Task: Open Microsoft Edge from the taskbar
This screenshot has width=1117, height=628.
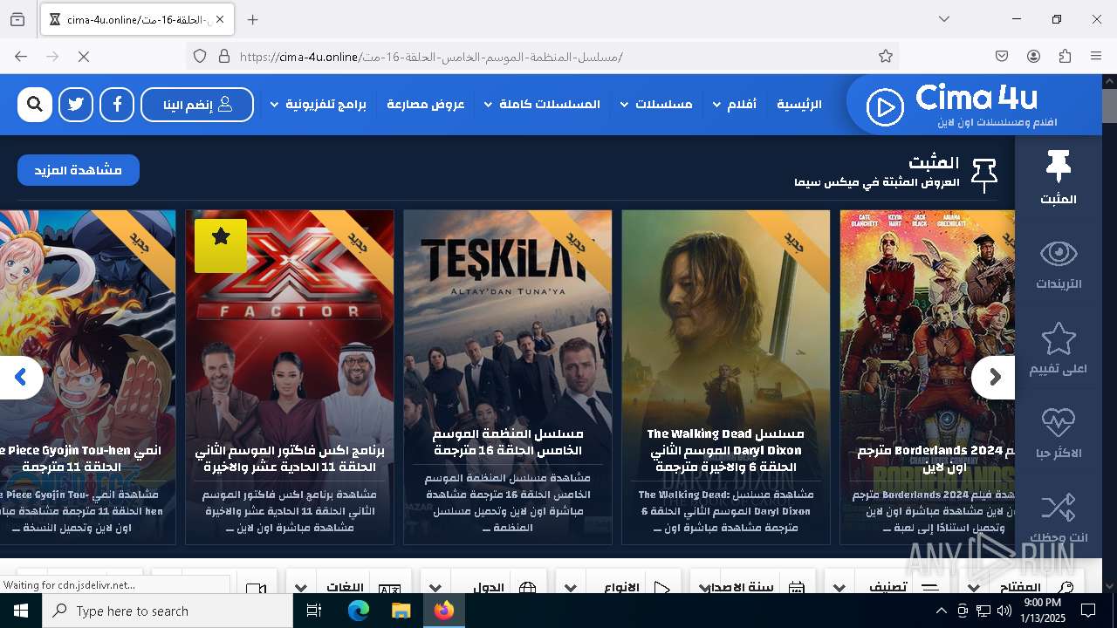Action: coord(359,611)
